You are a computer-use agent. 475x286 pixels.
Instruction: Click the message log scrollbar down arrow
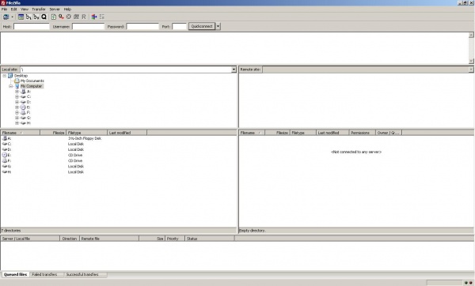click(x=471, y=61)
